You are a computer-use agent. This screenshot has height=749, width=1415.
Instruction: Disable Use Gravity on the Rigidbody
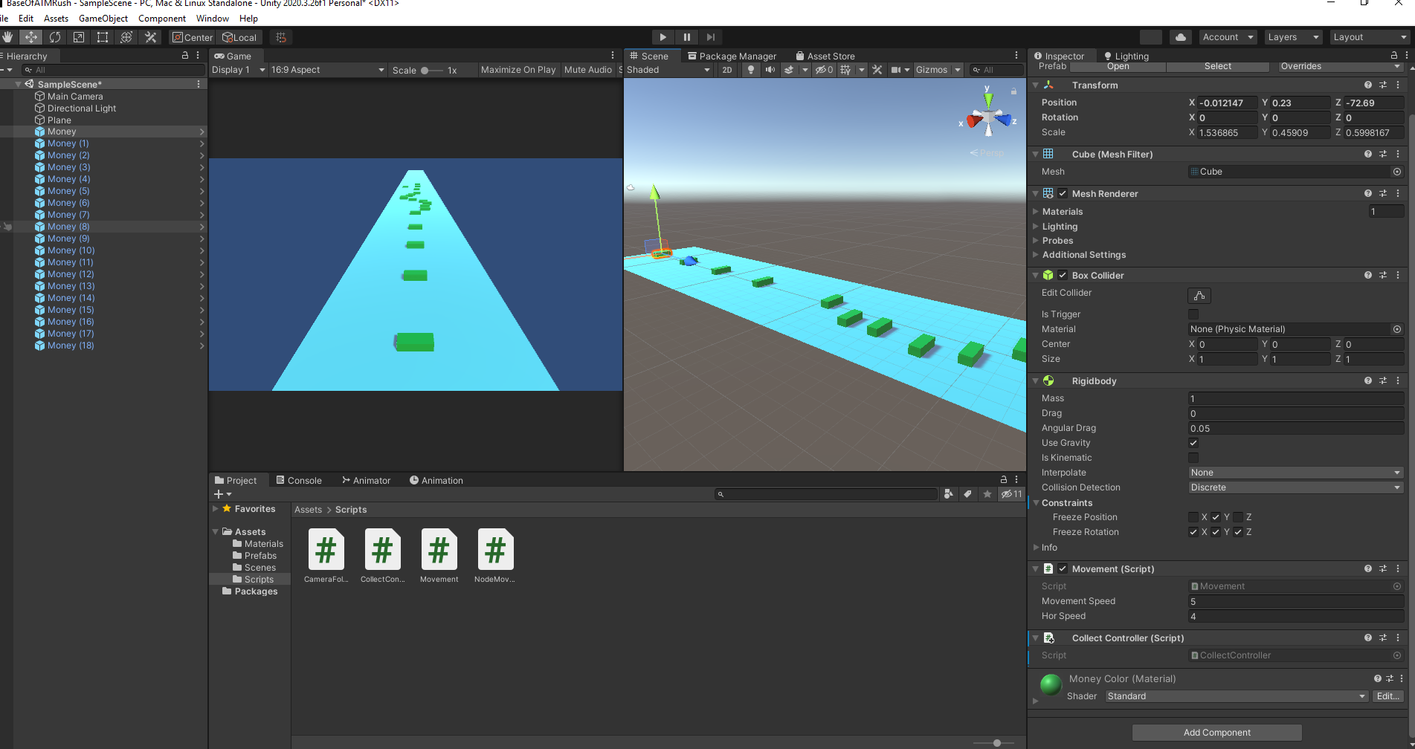click(1193, 442)
